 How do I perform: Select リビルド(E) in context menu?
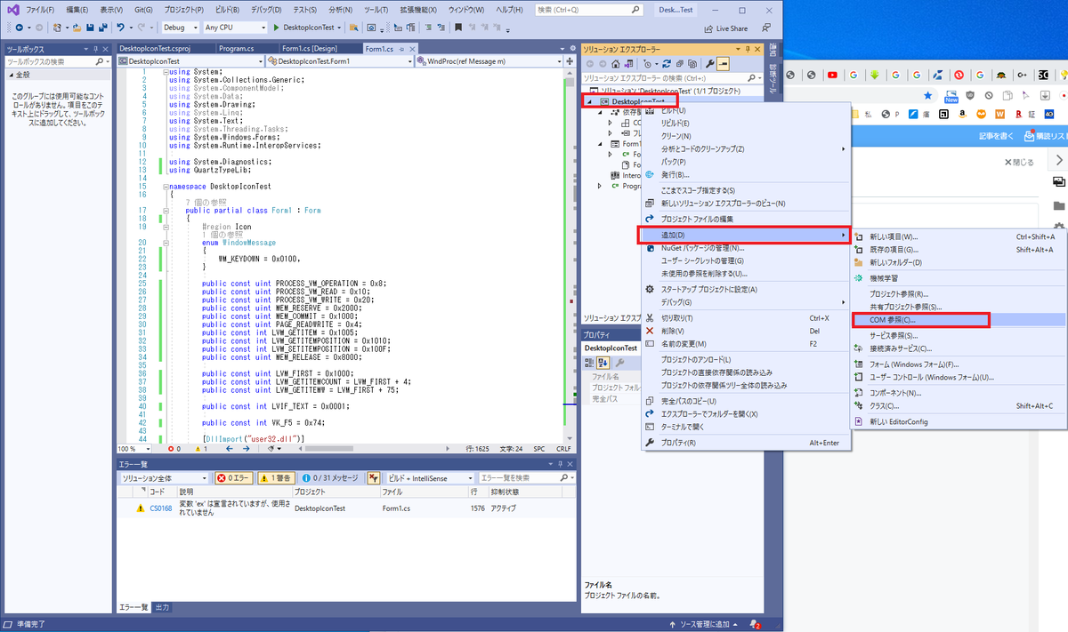(746, 123)
